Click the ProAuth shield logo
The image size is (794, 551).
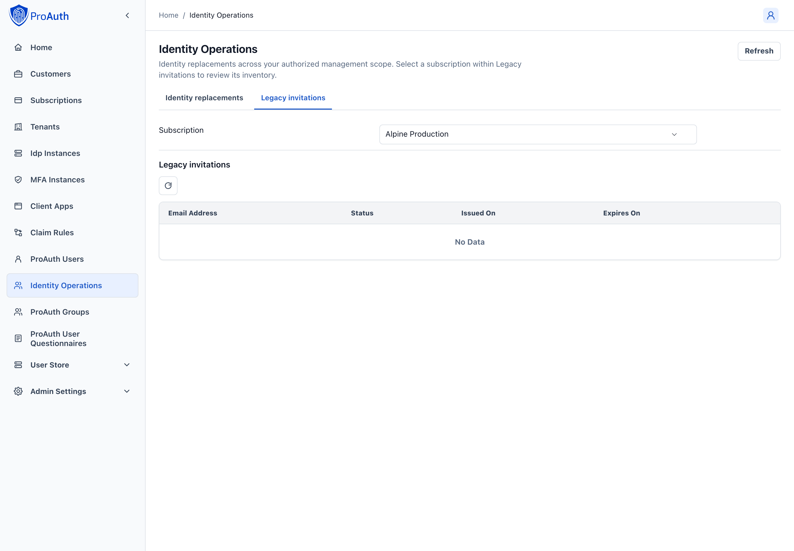pos(19,15)
